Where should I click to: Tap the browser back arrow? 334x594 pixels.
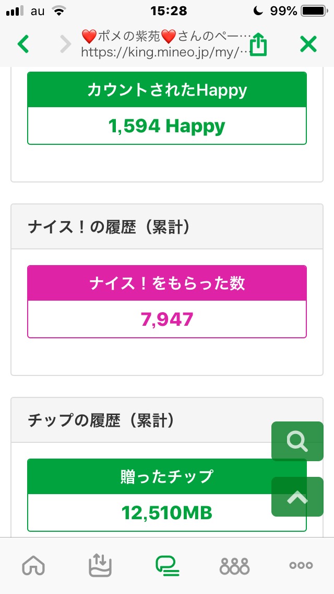tap(23, 44)
